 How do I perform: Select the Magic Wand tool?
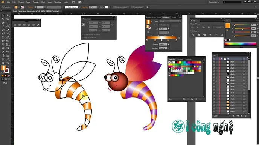(3, 19)
